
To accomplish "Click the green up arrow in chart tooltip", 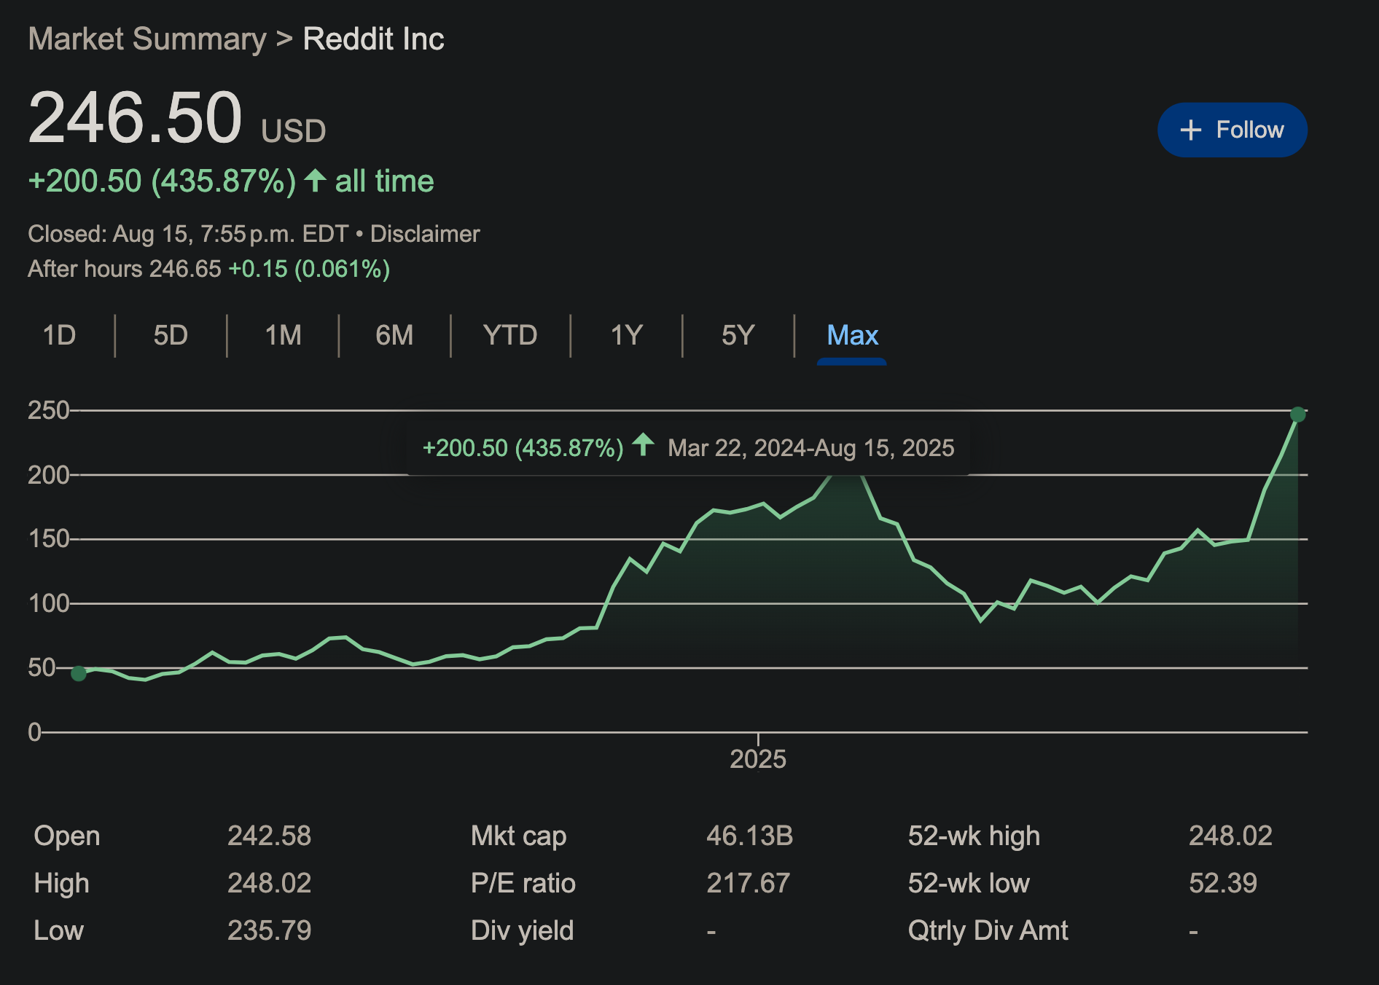I will (643, 444).
